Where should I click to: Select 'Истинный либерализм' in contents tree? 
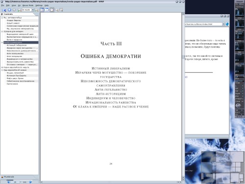click(17, 45)
